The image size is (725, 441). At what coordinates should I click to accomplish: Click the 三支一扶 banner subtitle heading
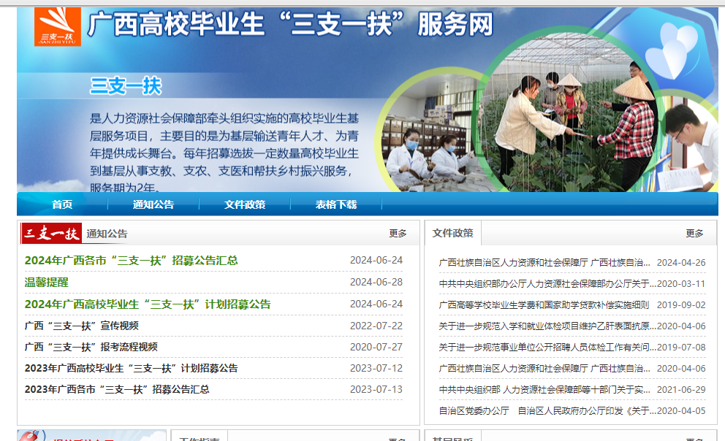point(125,86)
